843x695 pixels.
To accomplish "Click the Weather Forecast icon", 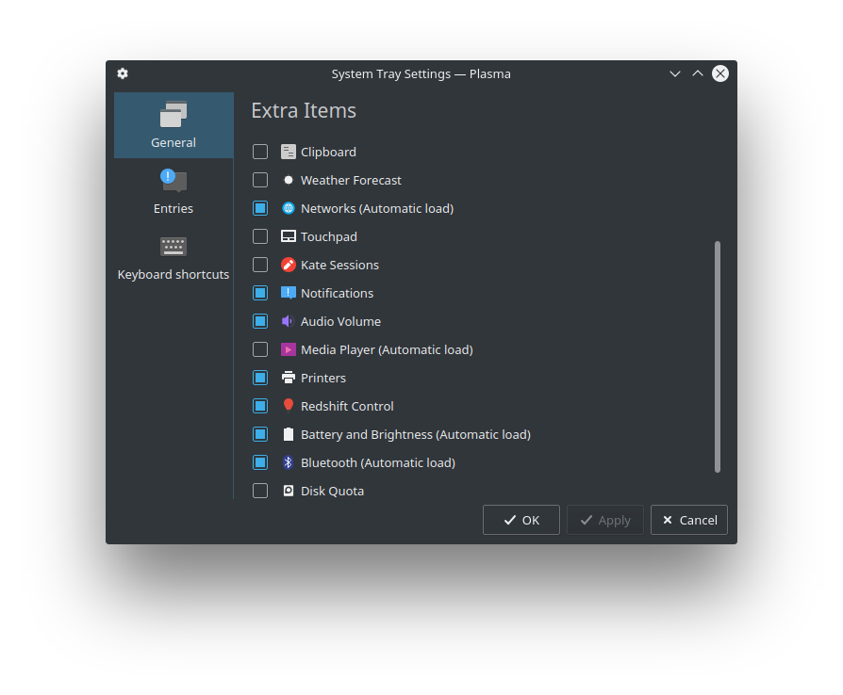I will tap(289, 180).
